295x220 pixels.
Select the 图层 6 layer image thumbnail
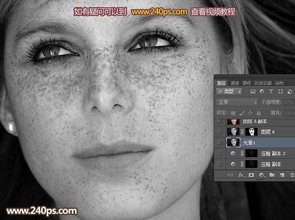coord(233,132)
